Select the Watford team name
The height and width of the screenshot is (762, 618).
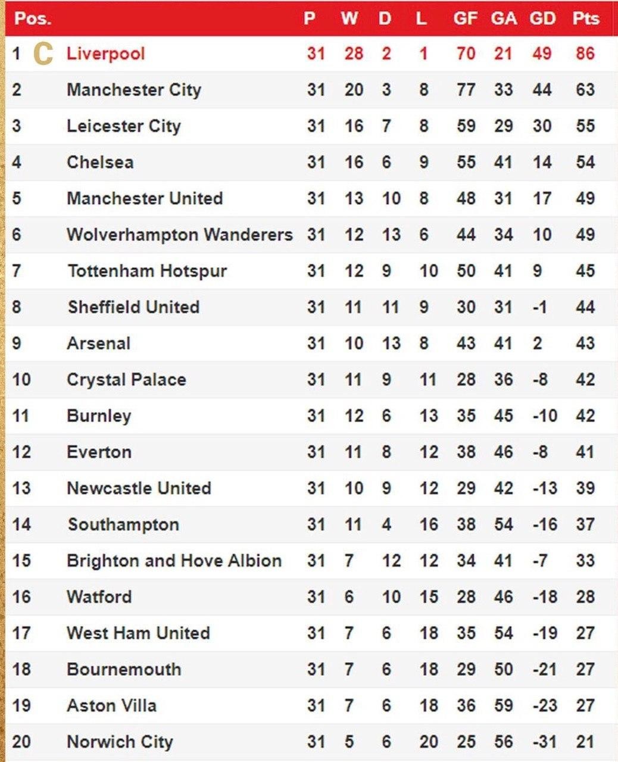[99, 597]
